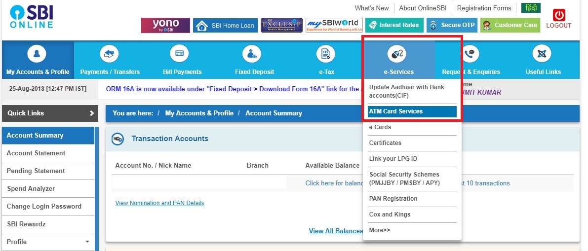Open Registration Forms link
This screenshot has width=588, height=251.
pos(484,8)
